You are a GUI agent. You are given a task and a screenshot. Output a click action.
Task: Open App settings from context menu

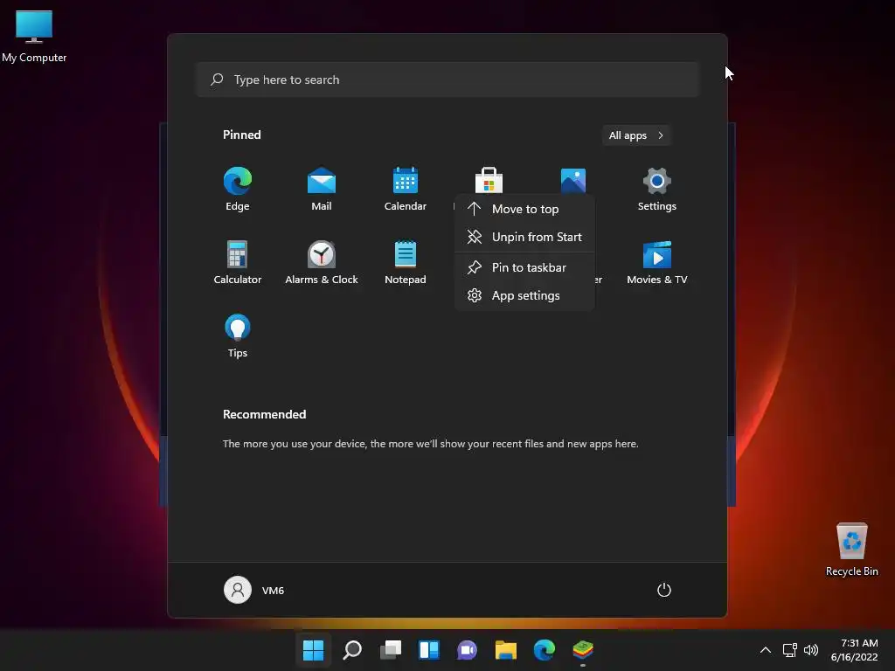click(524, 295)
